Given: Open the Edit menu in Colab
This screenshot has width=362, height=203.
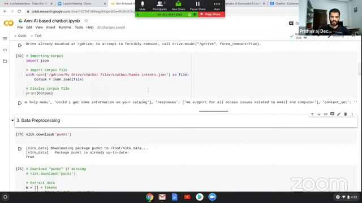Looking at the screenshot, I should coord(29,27).
